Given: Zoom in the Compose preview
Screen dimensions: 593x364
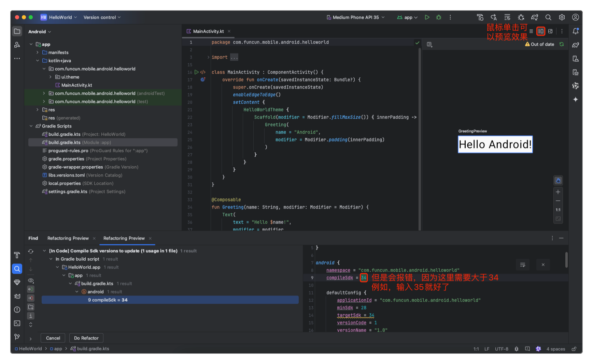Looking at the screenshot, I should [558, 192].
